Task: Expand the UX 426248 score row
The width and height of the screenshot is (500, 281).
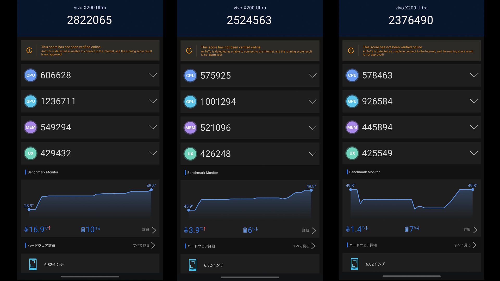Action: pos(250,154)
